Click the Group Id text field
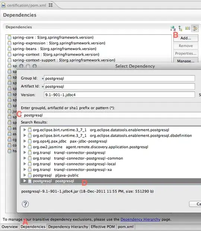Image resolution: width=201 pixels, height=231 pixels. pos(119,78)
